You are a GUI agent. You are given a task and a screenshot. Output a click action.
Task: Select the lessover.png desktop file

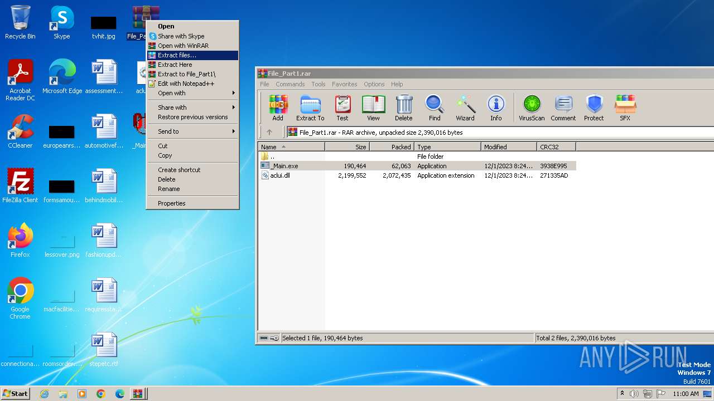[x=62, y=246]
